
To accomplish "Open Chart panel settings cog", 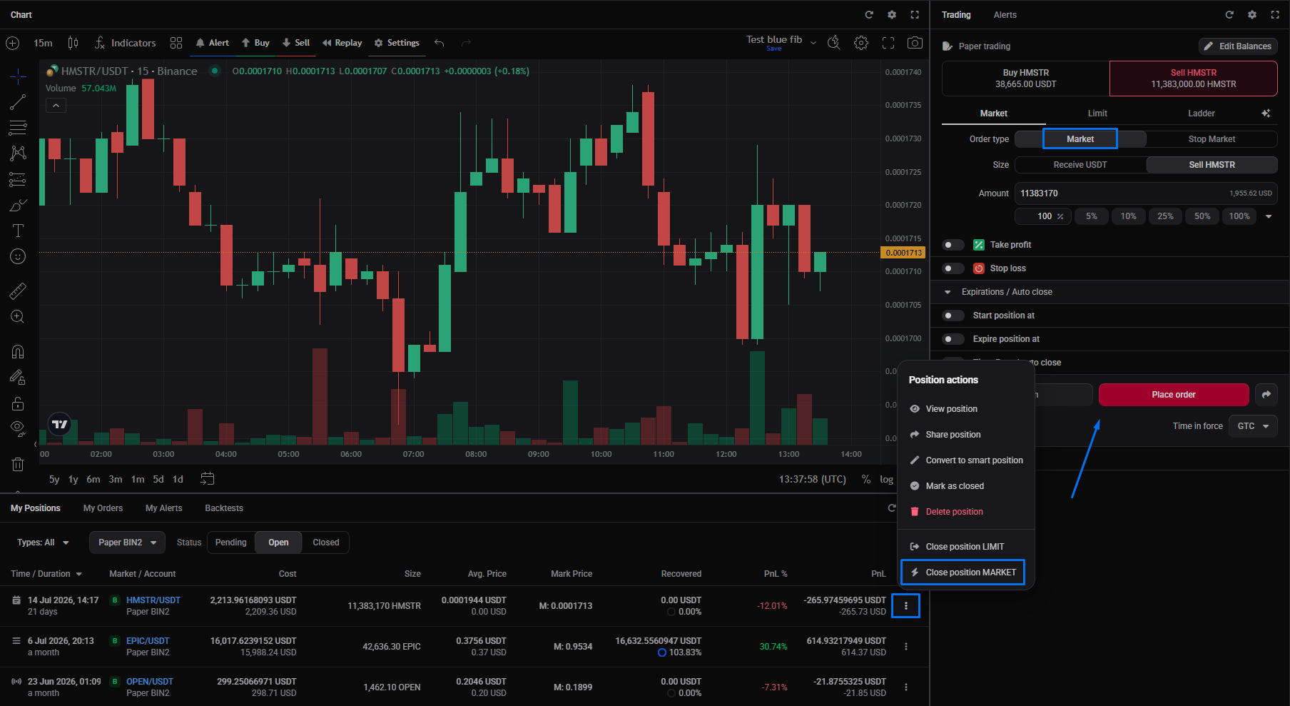I will 892,14.
